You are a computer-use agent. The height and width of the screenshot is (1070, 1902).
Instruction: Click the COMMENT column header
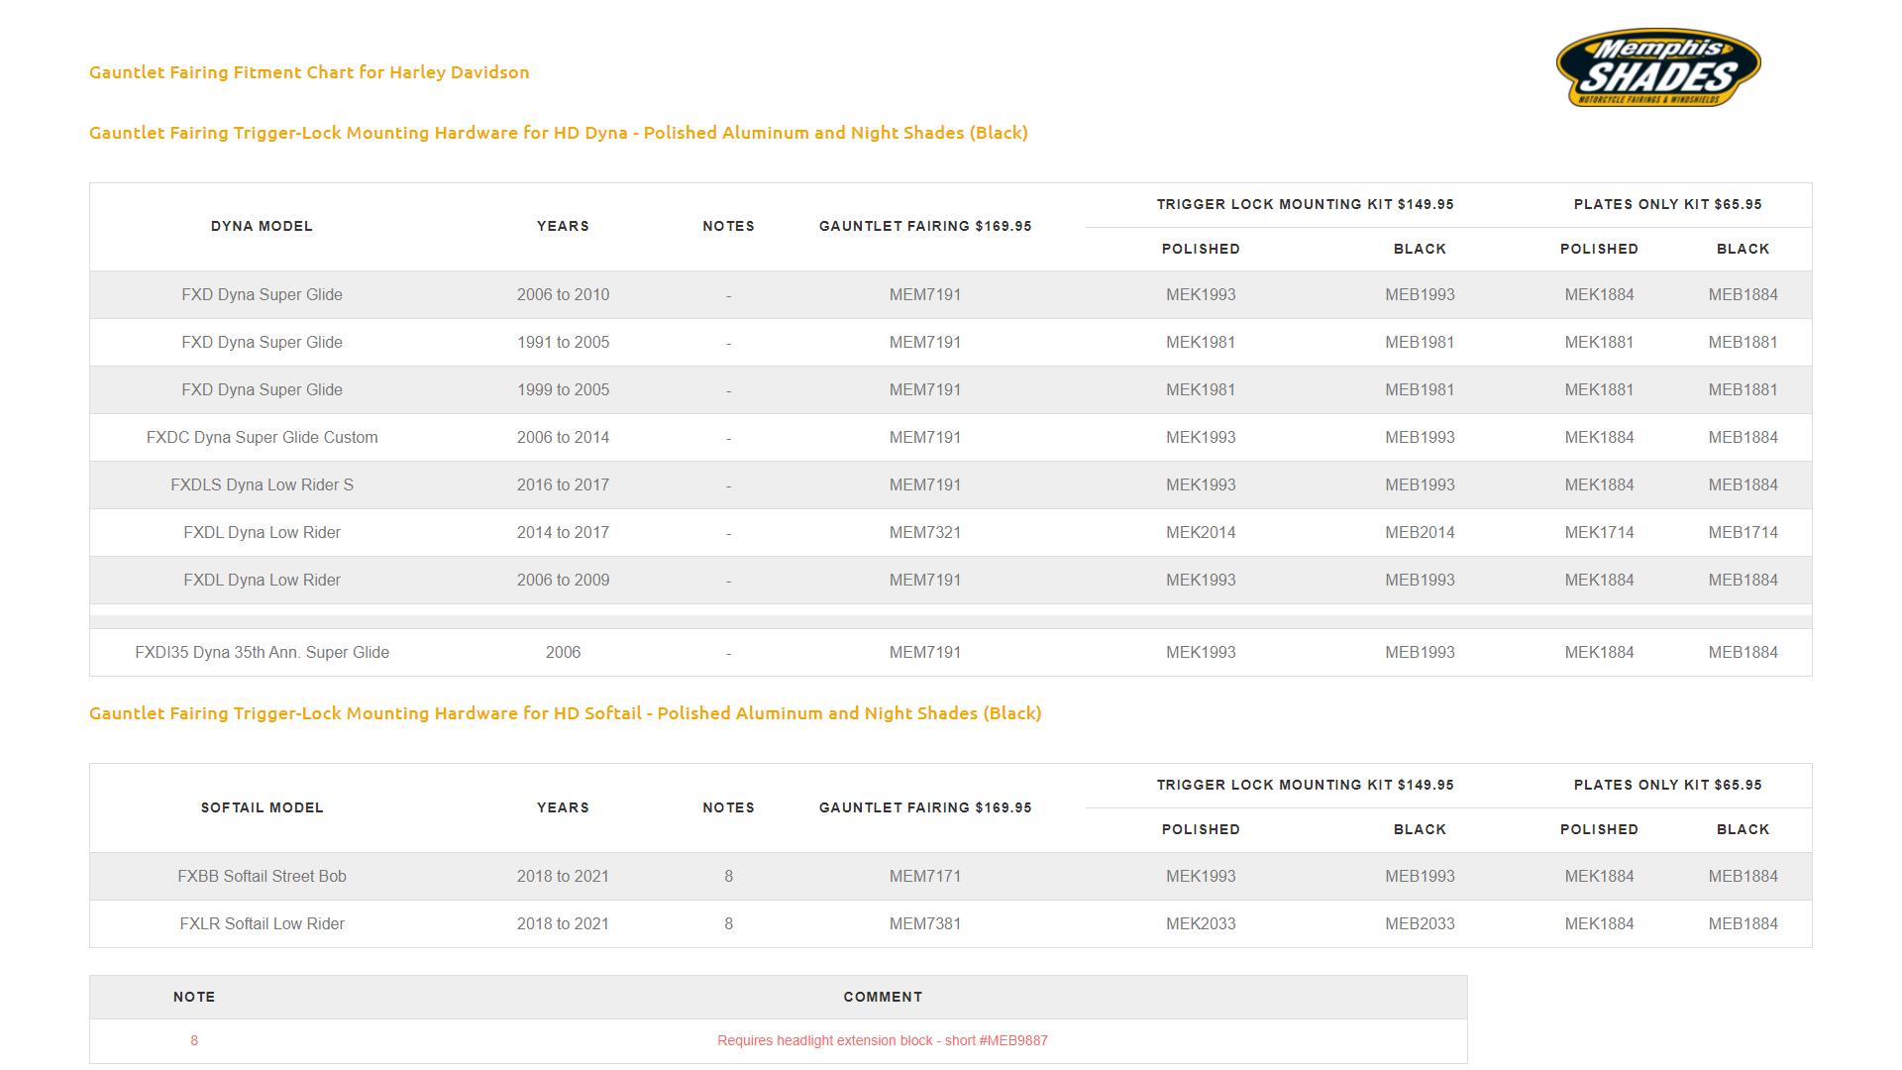[882, 997]
